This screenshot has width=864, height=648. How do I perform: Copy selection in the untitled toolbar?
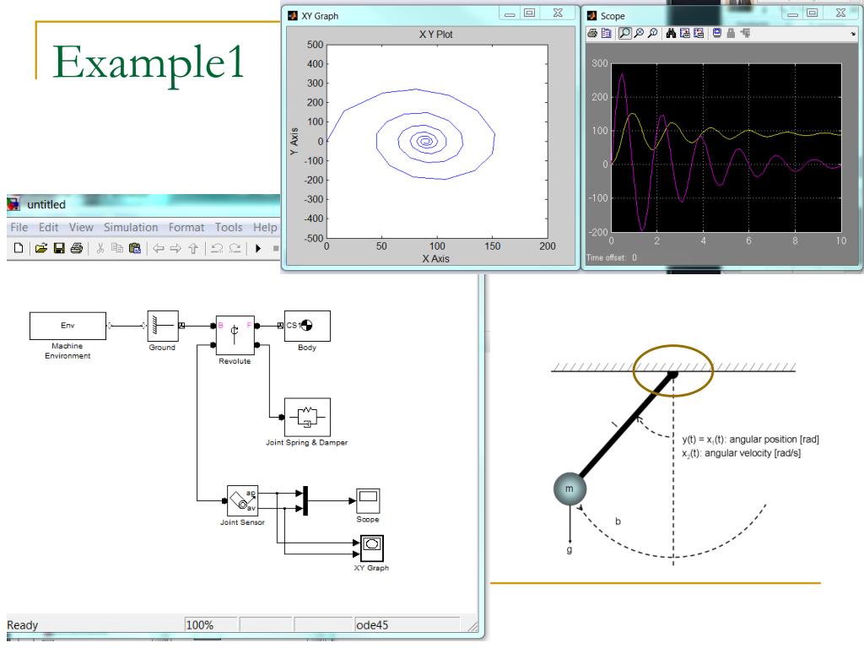(116, 248)
